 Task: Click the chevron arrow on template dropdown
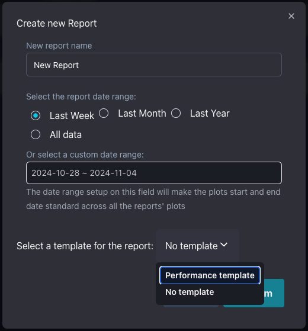[224, 245]
